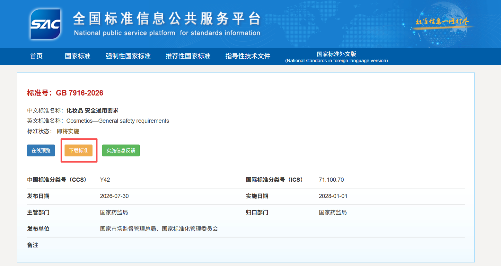Viewport: 501px width, 266px height.
Task: Click the 发布日期 label
Action: 38,196
